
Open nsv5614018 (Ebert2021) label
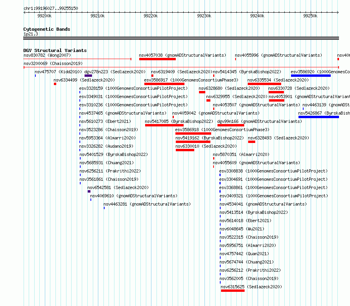pyautogui.click(x=245, y=221)
